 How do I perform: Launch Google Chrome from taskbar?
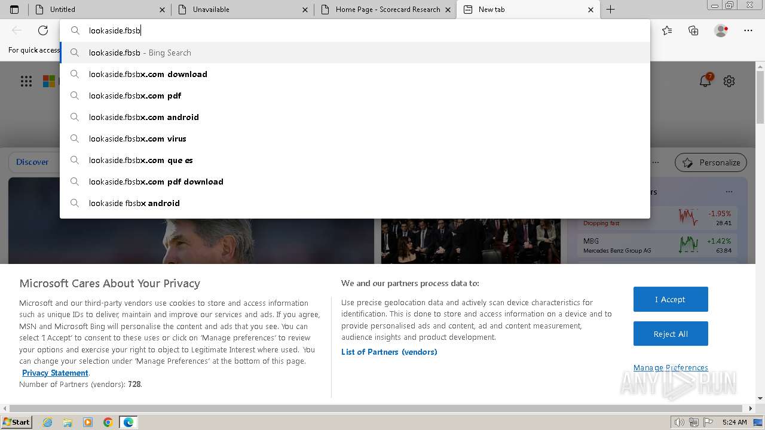pyautogui.click(x=108, y=422)
